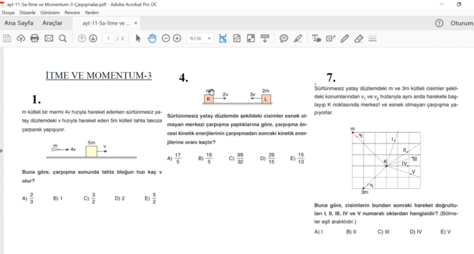Zoom in with plus button
The height and width of the screenshot is (254, 474).
[x=177, y=39]
